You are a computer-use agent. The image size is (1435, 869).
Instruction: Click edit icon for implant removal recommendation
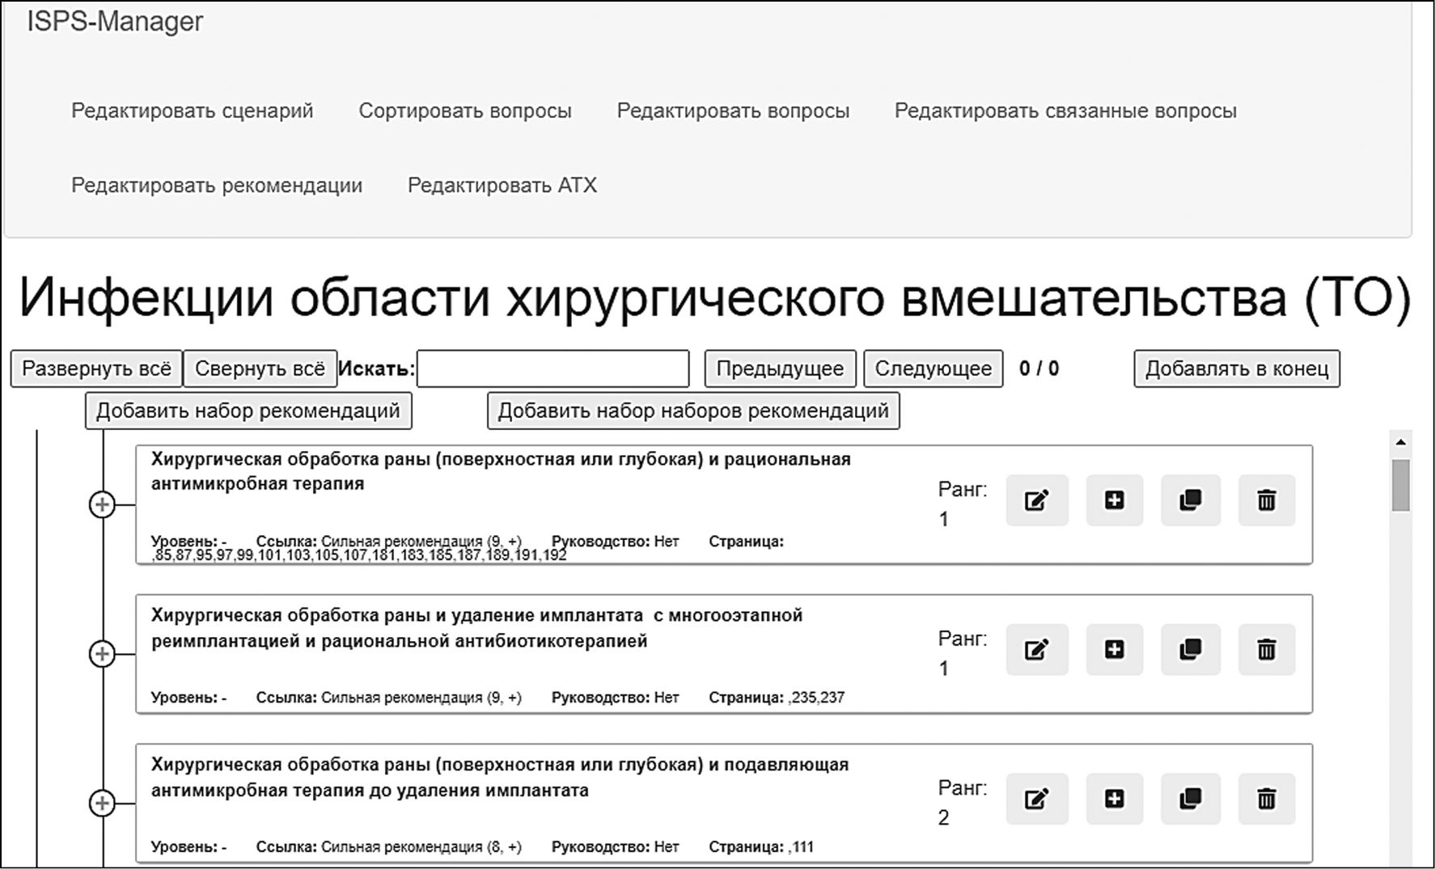pos(1036,649)
